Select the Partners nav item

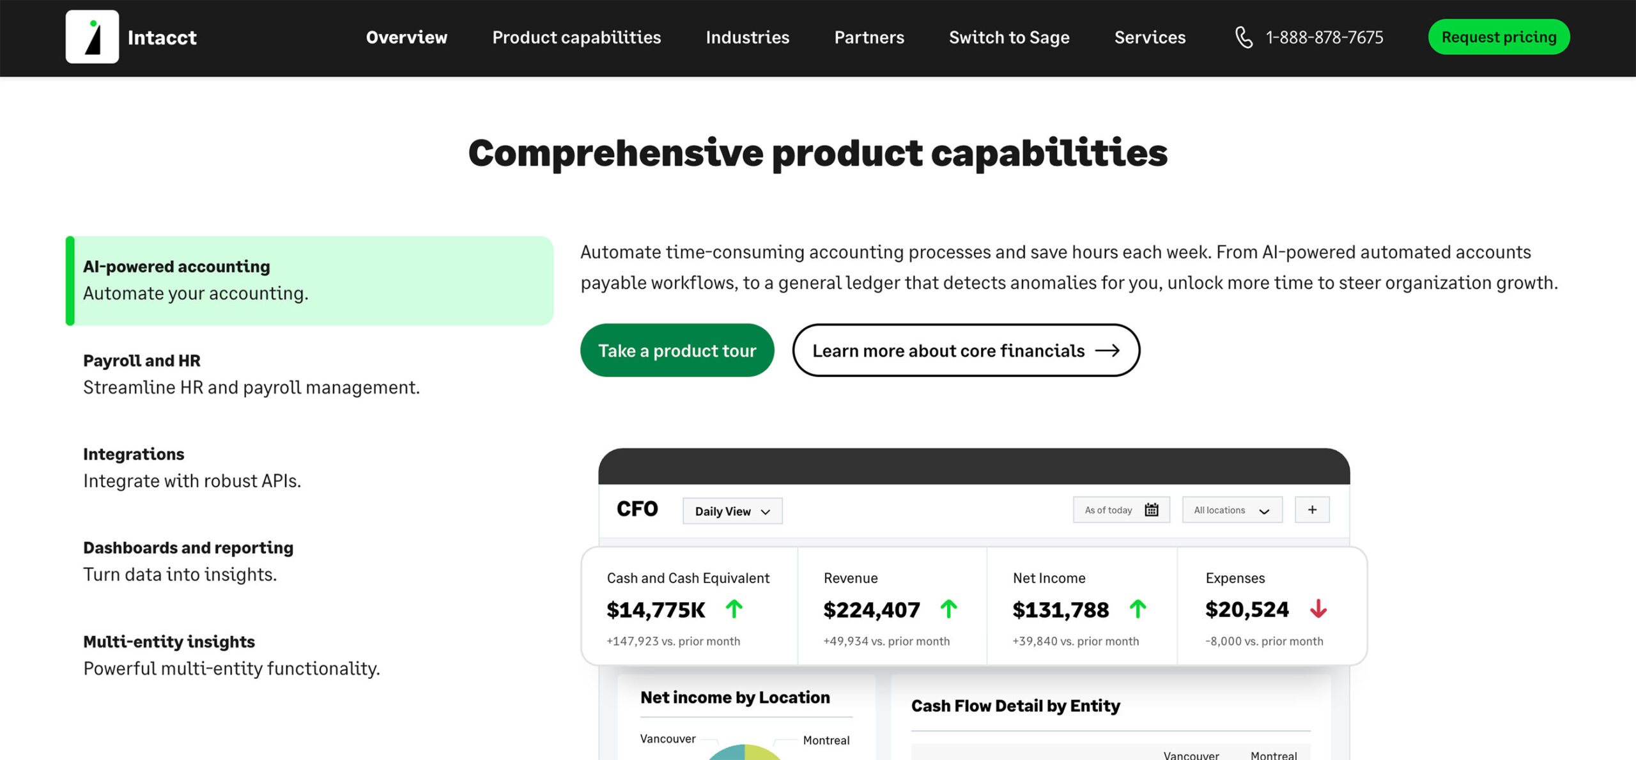tap(869, 37)
